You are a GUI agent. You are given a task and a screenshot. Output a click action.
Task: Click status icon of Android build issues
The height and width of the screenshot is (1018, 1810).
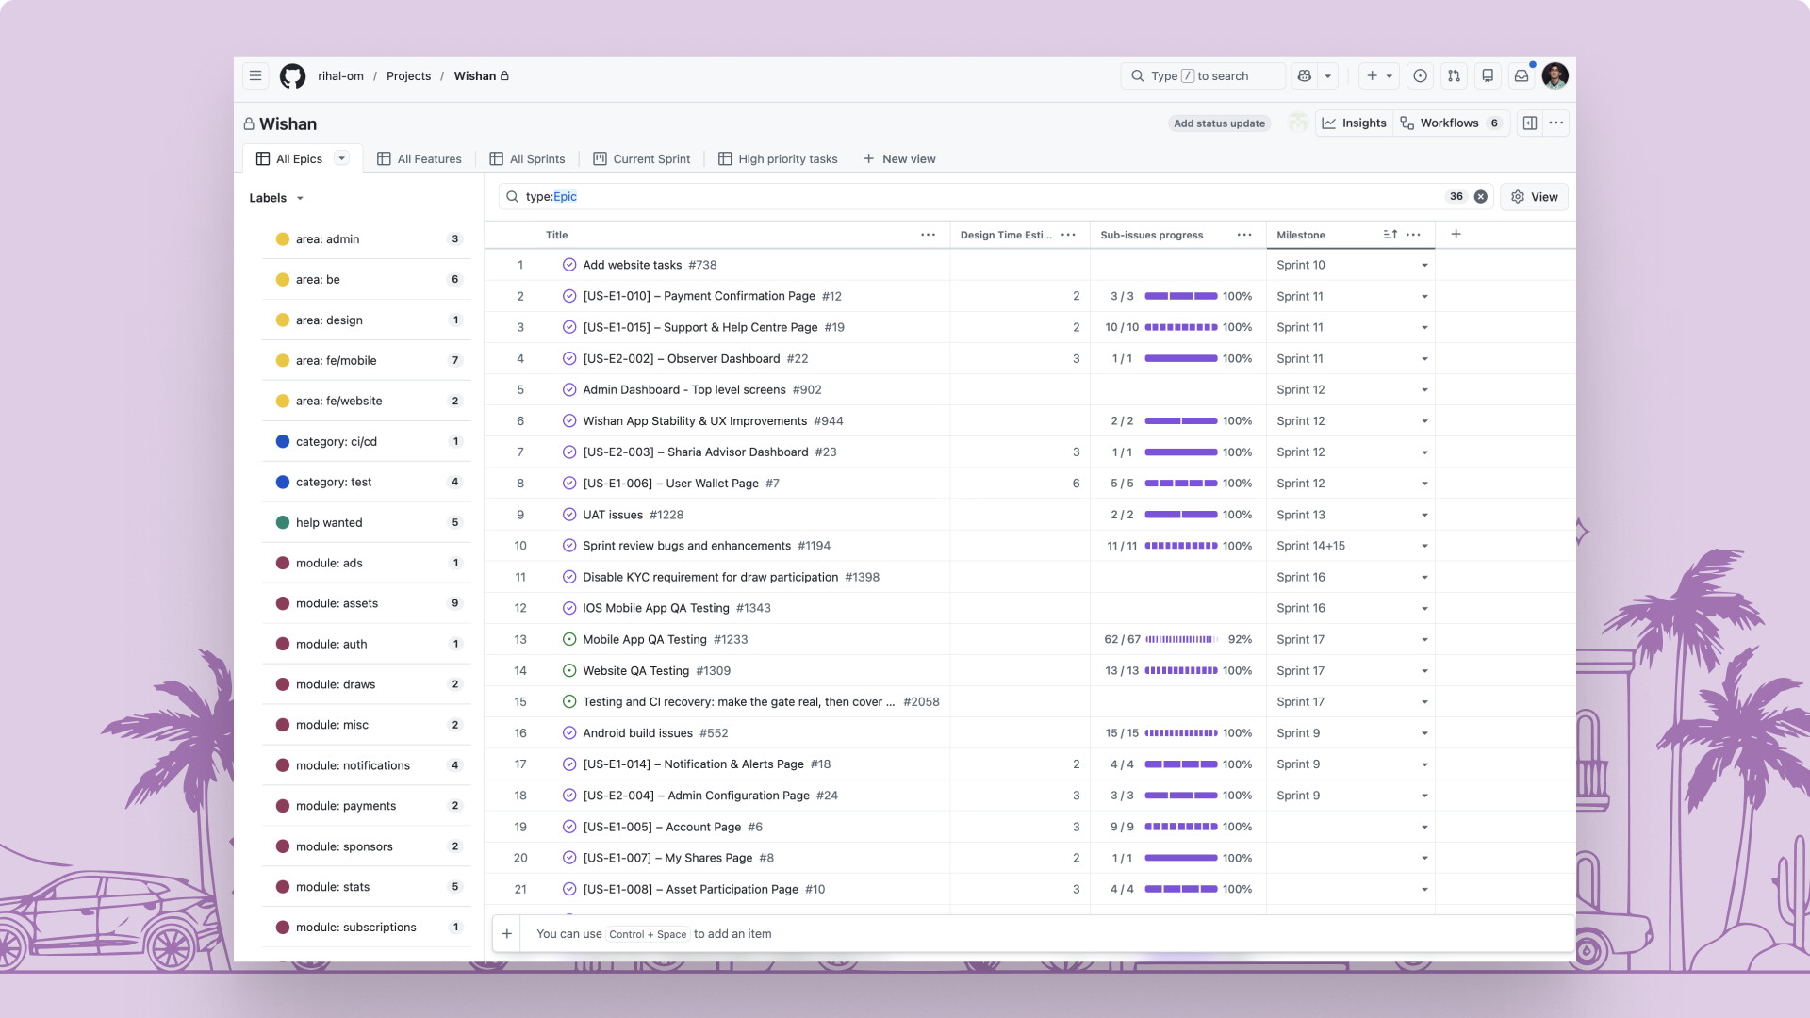click(x=569, y=732)
